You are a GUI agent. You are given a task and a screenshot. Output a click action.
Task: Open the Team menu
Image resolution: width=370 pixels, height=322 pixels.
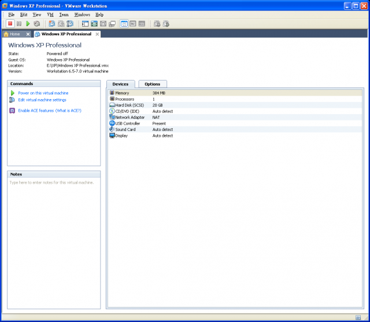(64, 14)
